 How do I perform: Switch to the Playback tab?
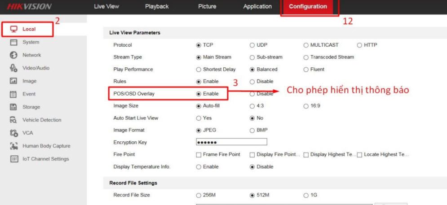(x=157, y=6)
